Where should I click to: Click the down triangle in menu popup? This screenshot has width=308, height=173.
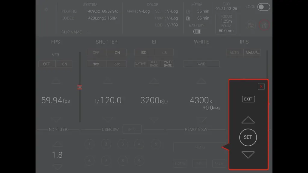pyautogui.click(x=248, y=155)
